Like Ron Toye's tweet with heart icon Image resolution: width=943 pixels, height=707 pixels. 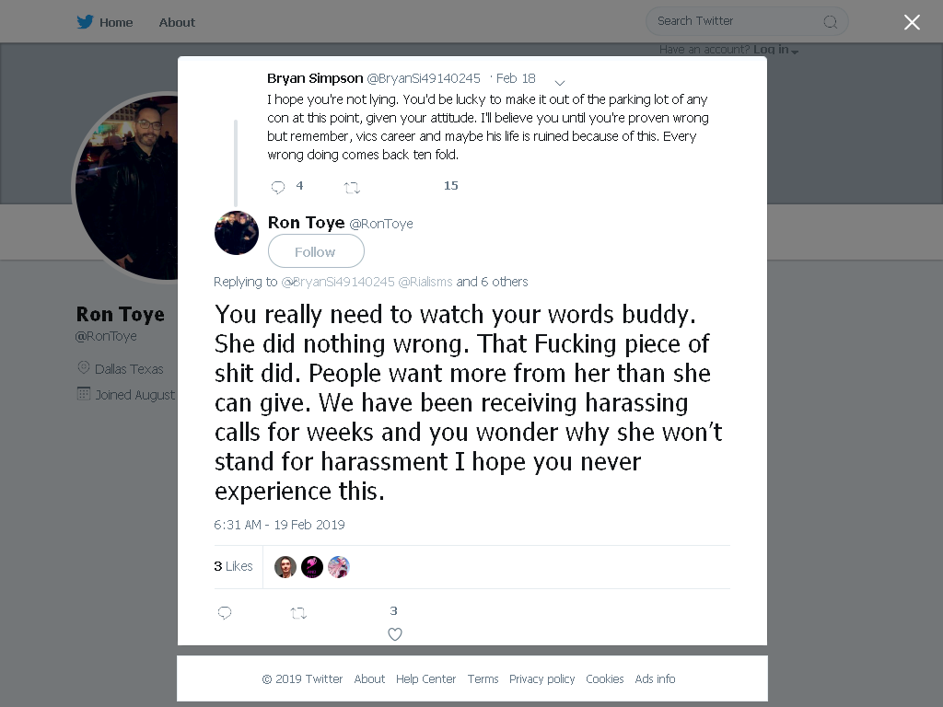tap(394, 633)
